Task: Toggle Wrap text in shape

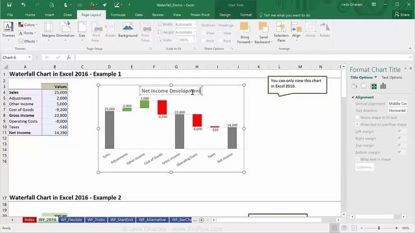Action: (x=357, y=159)
